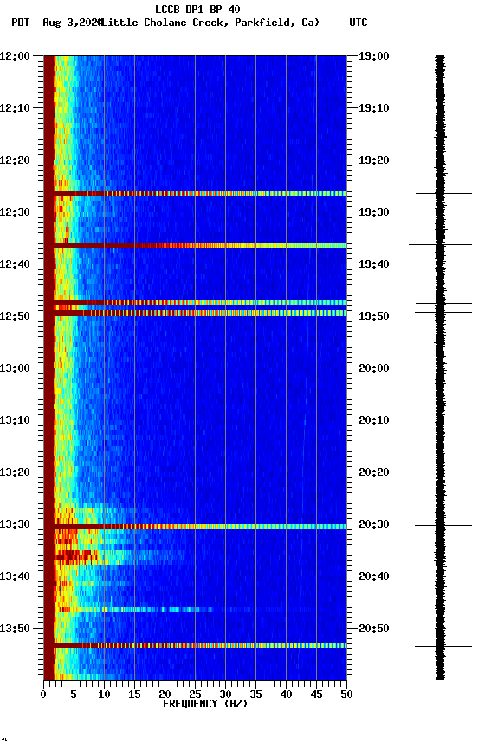Click the '13:50' PDT time label
The image size is (478, 749).
tap(15, 629)
